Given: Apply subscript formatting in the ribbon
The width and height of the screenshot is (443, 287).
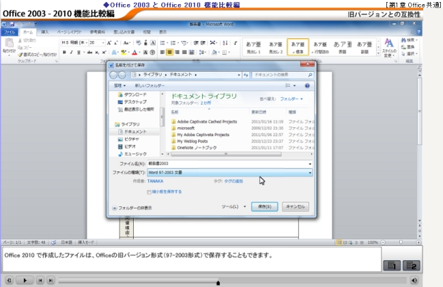Looking at the screenshot, I should click(97, 53).
